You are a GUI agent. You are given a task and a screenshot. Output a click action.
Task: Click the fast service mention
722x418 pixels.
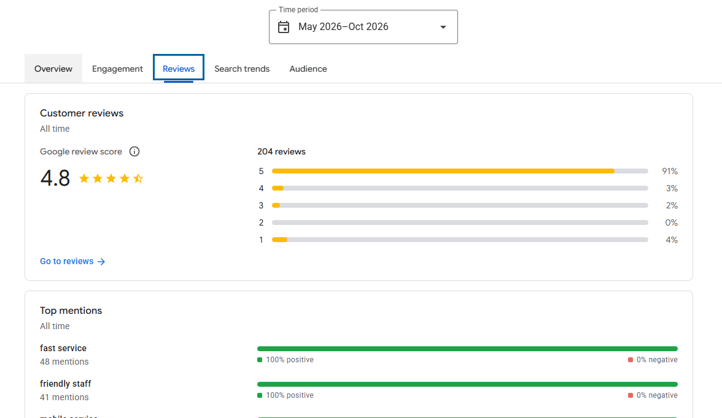point(63,348)
